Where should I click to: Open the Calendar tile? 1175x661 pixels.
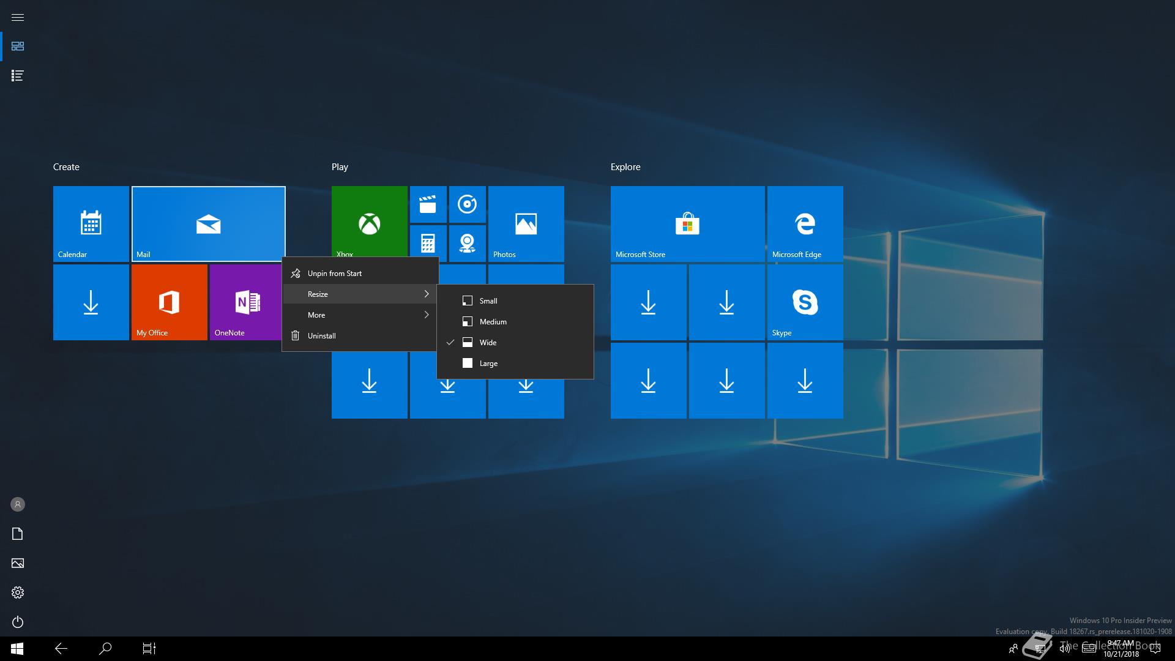(91, 224)
